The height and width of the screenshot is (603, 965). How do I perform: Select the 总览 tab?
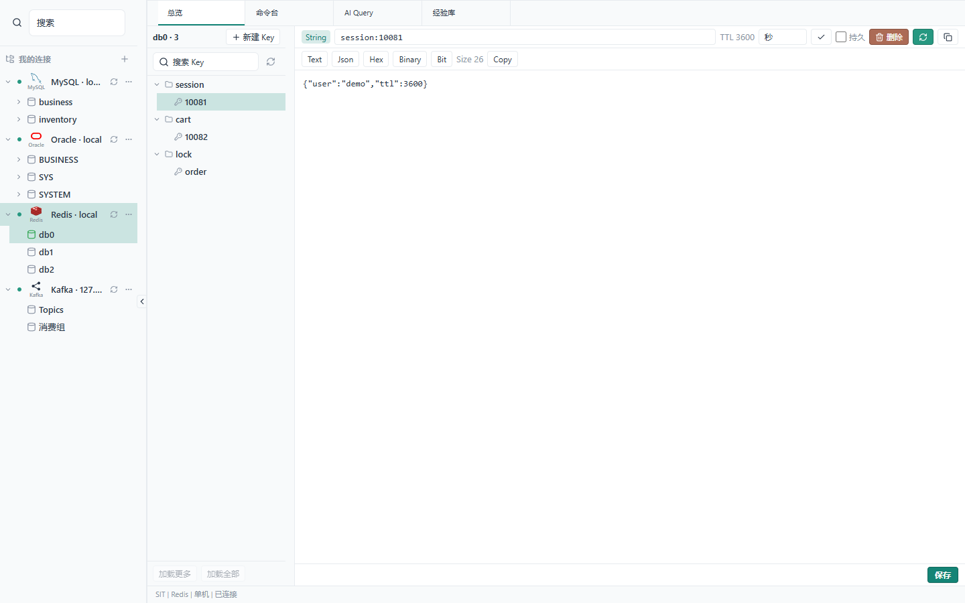pyautogui.click(x=201, y=13)
